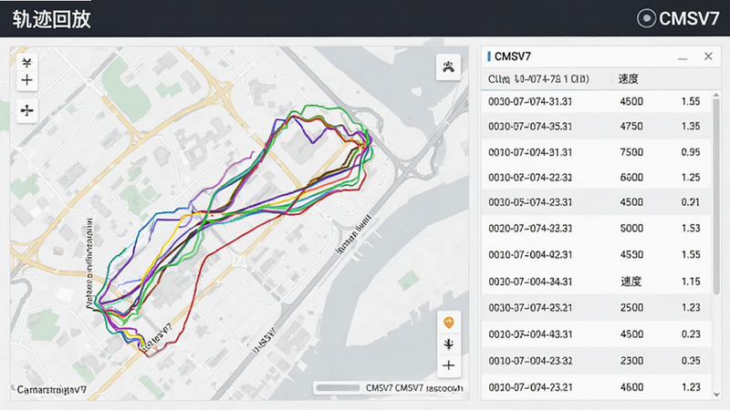Click the middle icon between the orange pin and plus buttons
The height and width of the screenshot is (410, 730).
[449, 344]
